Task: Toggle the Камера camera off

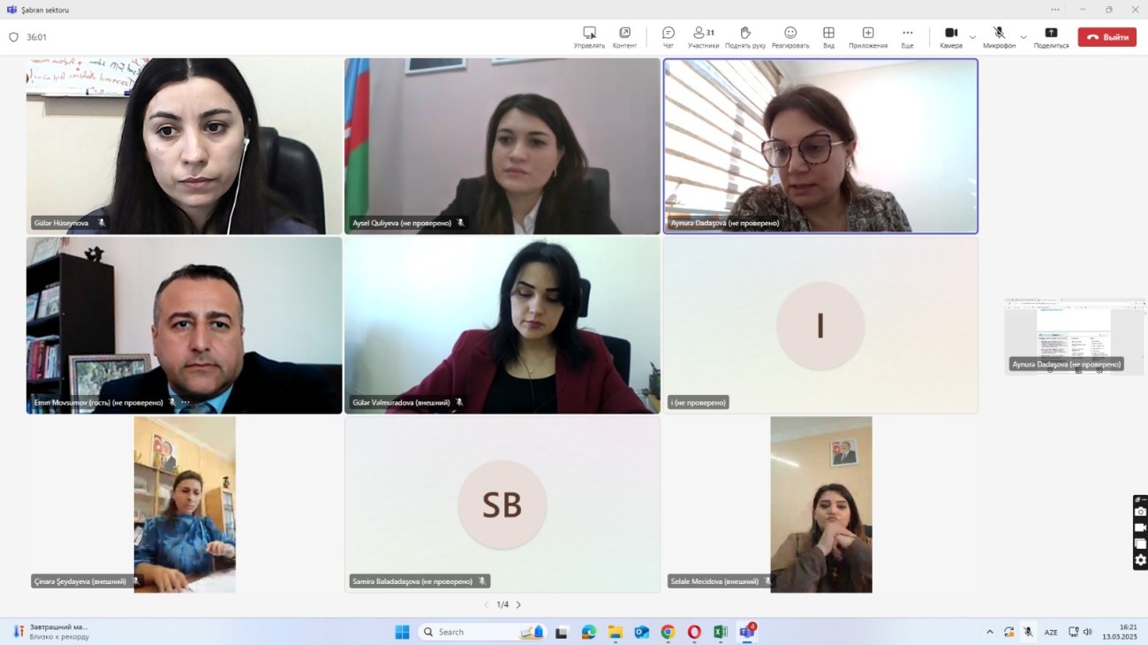Action: click(950, 37)
